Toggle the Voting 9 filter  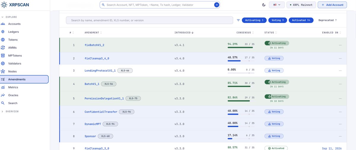point(278,20)
